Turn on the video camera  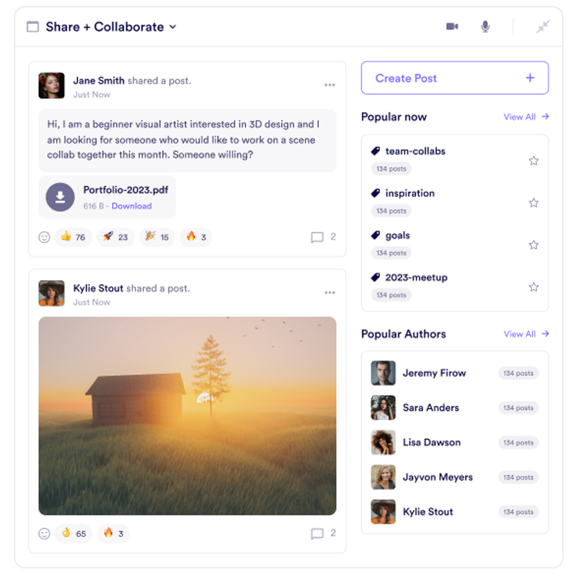(452, 26)
